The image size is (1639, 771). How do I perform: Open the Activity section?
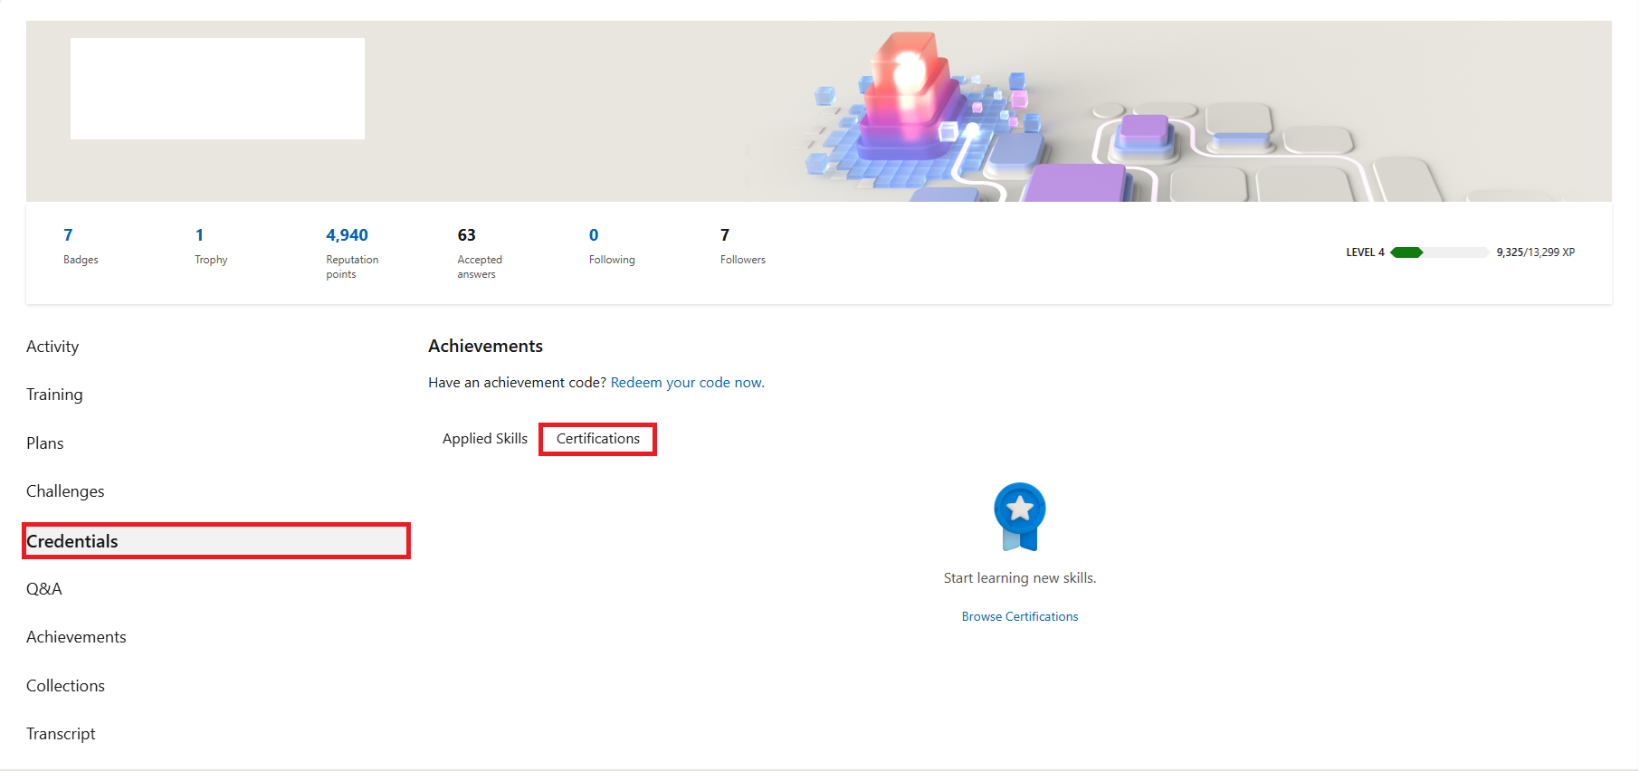pos(52,347)
